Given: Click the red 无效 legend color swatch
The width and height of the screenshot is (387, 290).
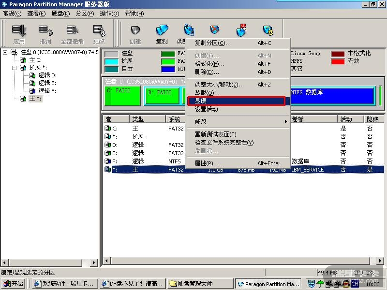Looking at the screenshot, I should (x=338, y=61).
